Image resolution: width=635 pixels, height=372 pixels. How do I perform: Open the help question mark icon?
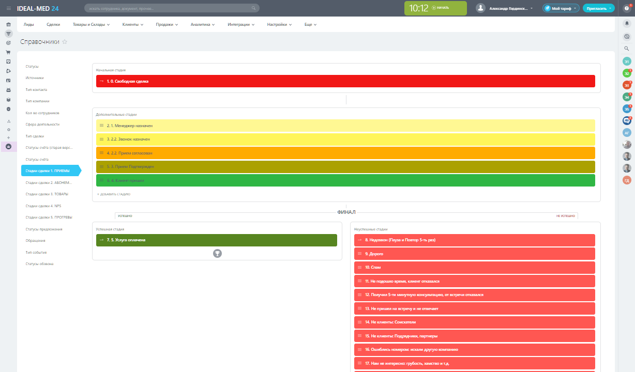tap(627, 8)
